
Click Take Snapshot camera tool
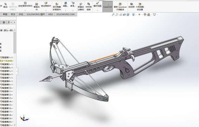[132, 6]
